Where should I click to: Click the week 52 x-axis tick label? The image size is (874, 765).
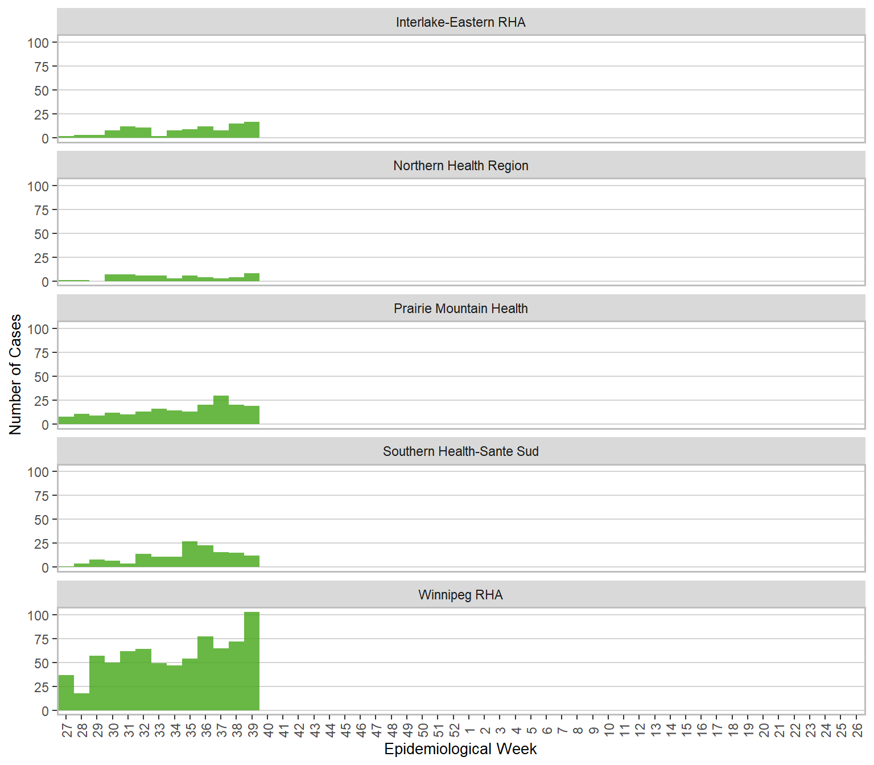(x=454, y=730)
